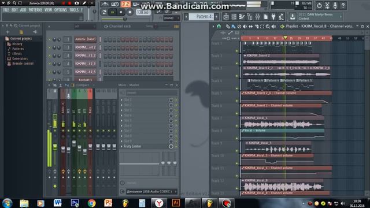Open Remote control in the browser tree
Image resolution: width=370 pixels, height=208 pixels.
click(x=23, y=64)
